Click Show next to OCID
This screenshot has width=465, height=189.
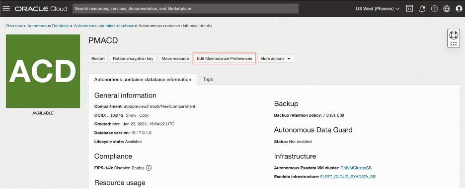pos(131,115)
